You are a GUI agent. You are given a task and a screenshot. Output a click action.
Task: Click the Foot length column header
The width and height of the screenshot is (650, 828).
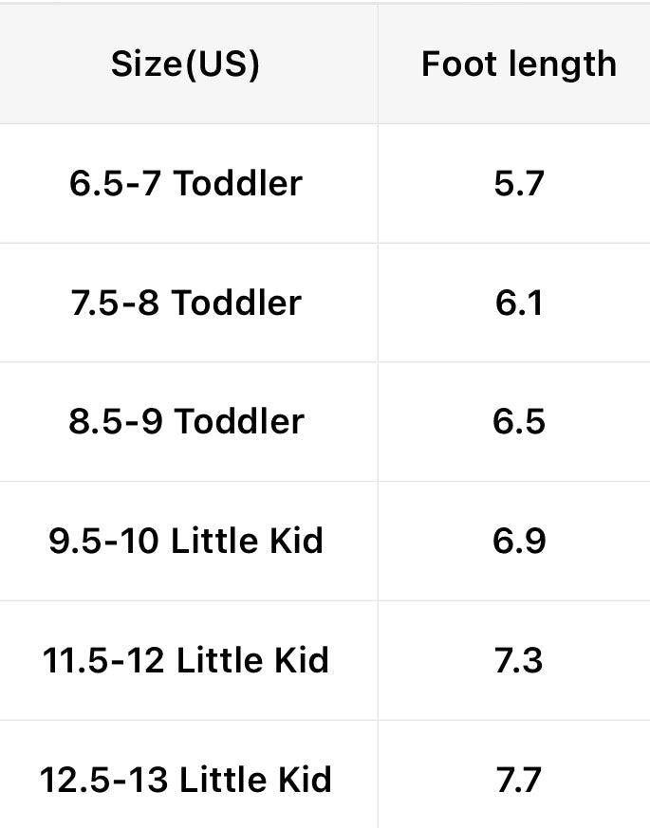(x=518, y=64)
